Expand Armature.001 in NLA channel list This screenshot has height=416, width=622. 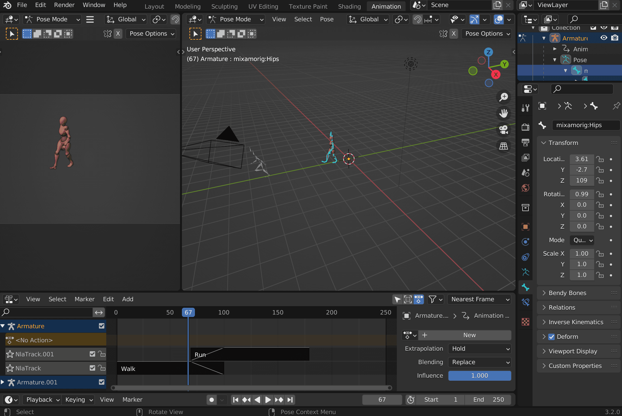click(3, 382)
